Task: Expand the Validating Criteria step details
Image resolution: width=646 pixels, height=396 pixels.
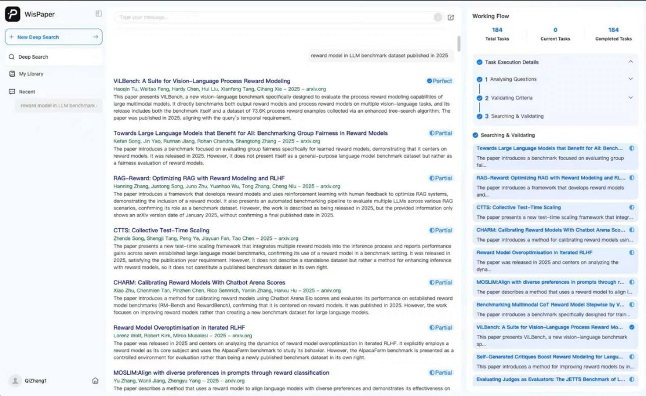Action: tap(631, 97)
